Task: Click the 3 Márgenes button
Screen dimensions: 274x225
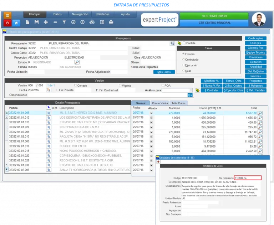Action: pos(256,86)
